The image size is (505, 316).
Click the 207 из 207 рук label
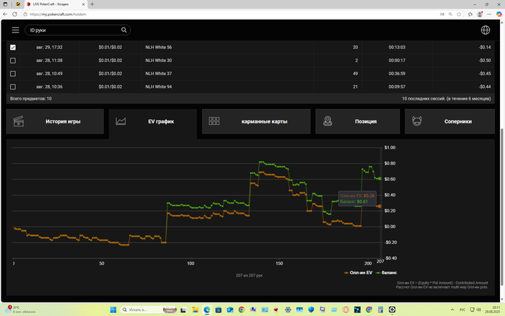tap(249, 276)
